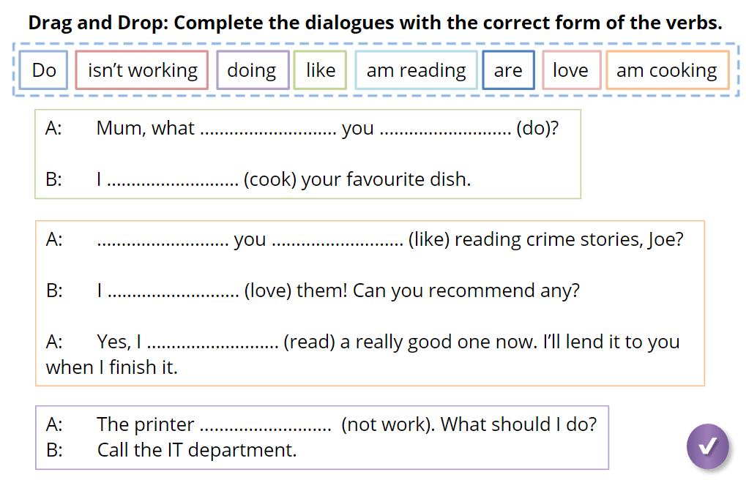Select the 'am reading' word tile
Image resolution: width=746 pixels, height=480 pixels.
point(416,70)
